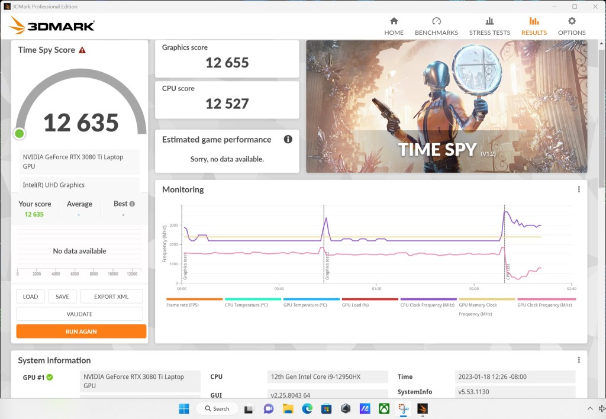Click the info icon beside the Best column
Image resolution: width=606 pixels, height=419 pixels.
(131, 203)
